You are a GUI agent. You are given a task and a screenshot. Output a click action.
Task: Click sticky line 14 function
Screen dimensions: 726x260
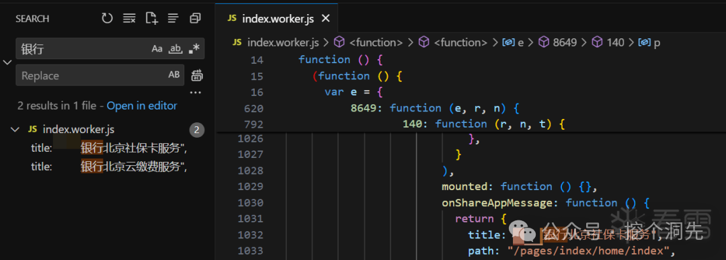471,60
